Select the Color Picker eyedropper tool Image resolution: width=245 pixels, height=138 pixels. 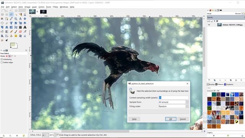coord(11,19)
